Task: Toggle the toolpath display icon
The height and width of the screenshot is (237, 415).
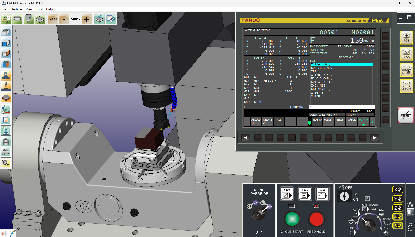Action: point(6,120)
